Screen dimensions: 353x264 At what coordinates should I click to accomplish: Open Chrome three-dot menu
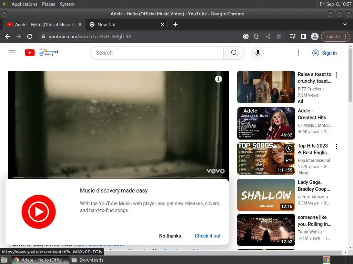345,36
